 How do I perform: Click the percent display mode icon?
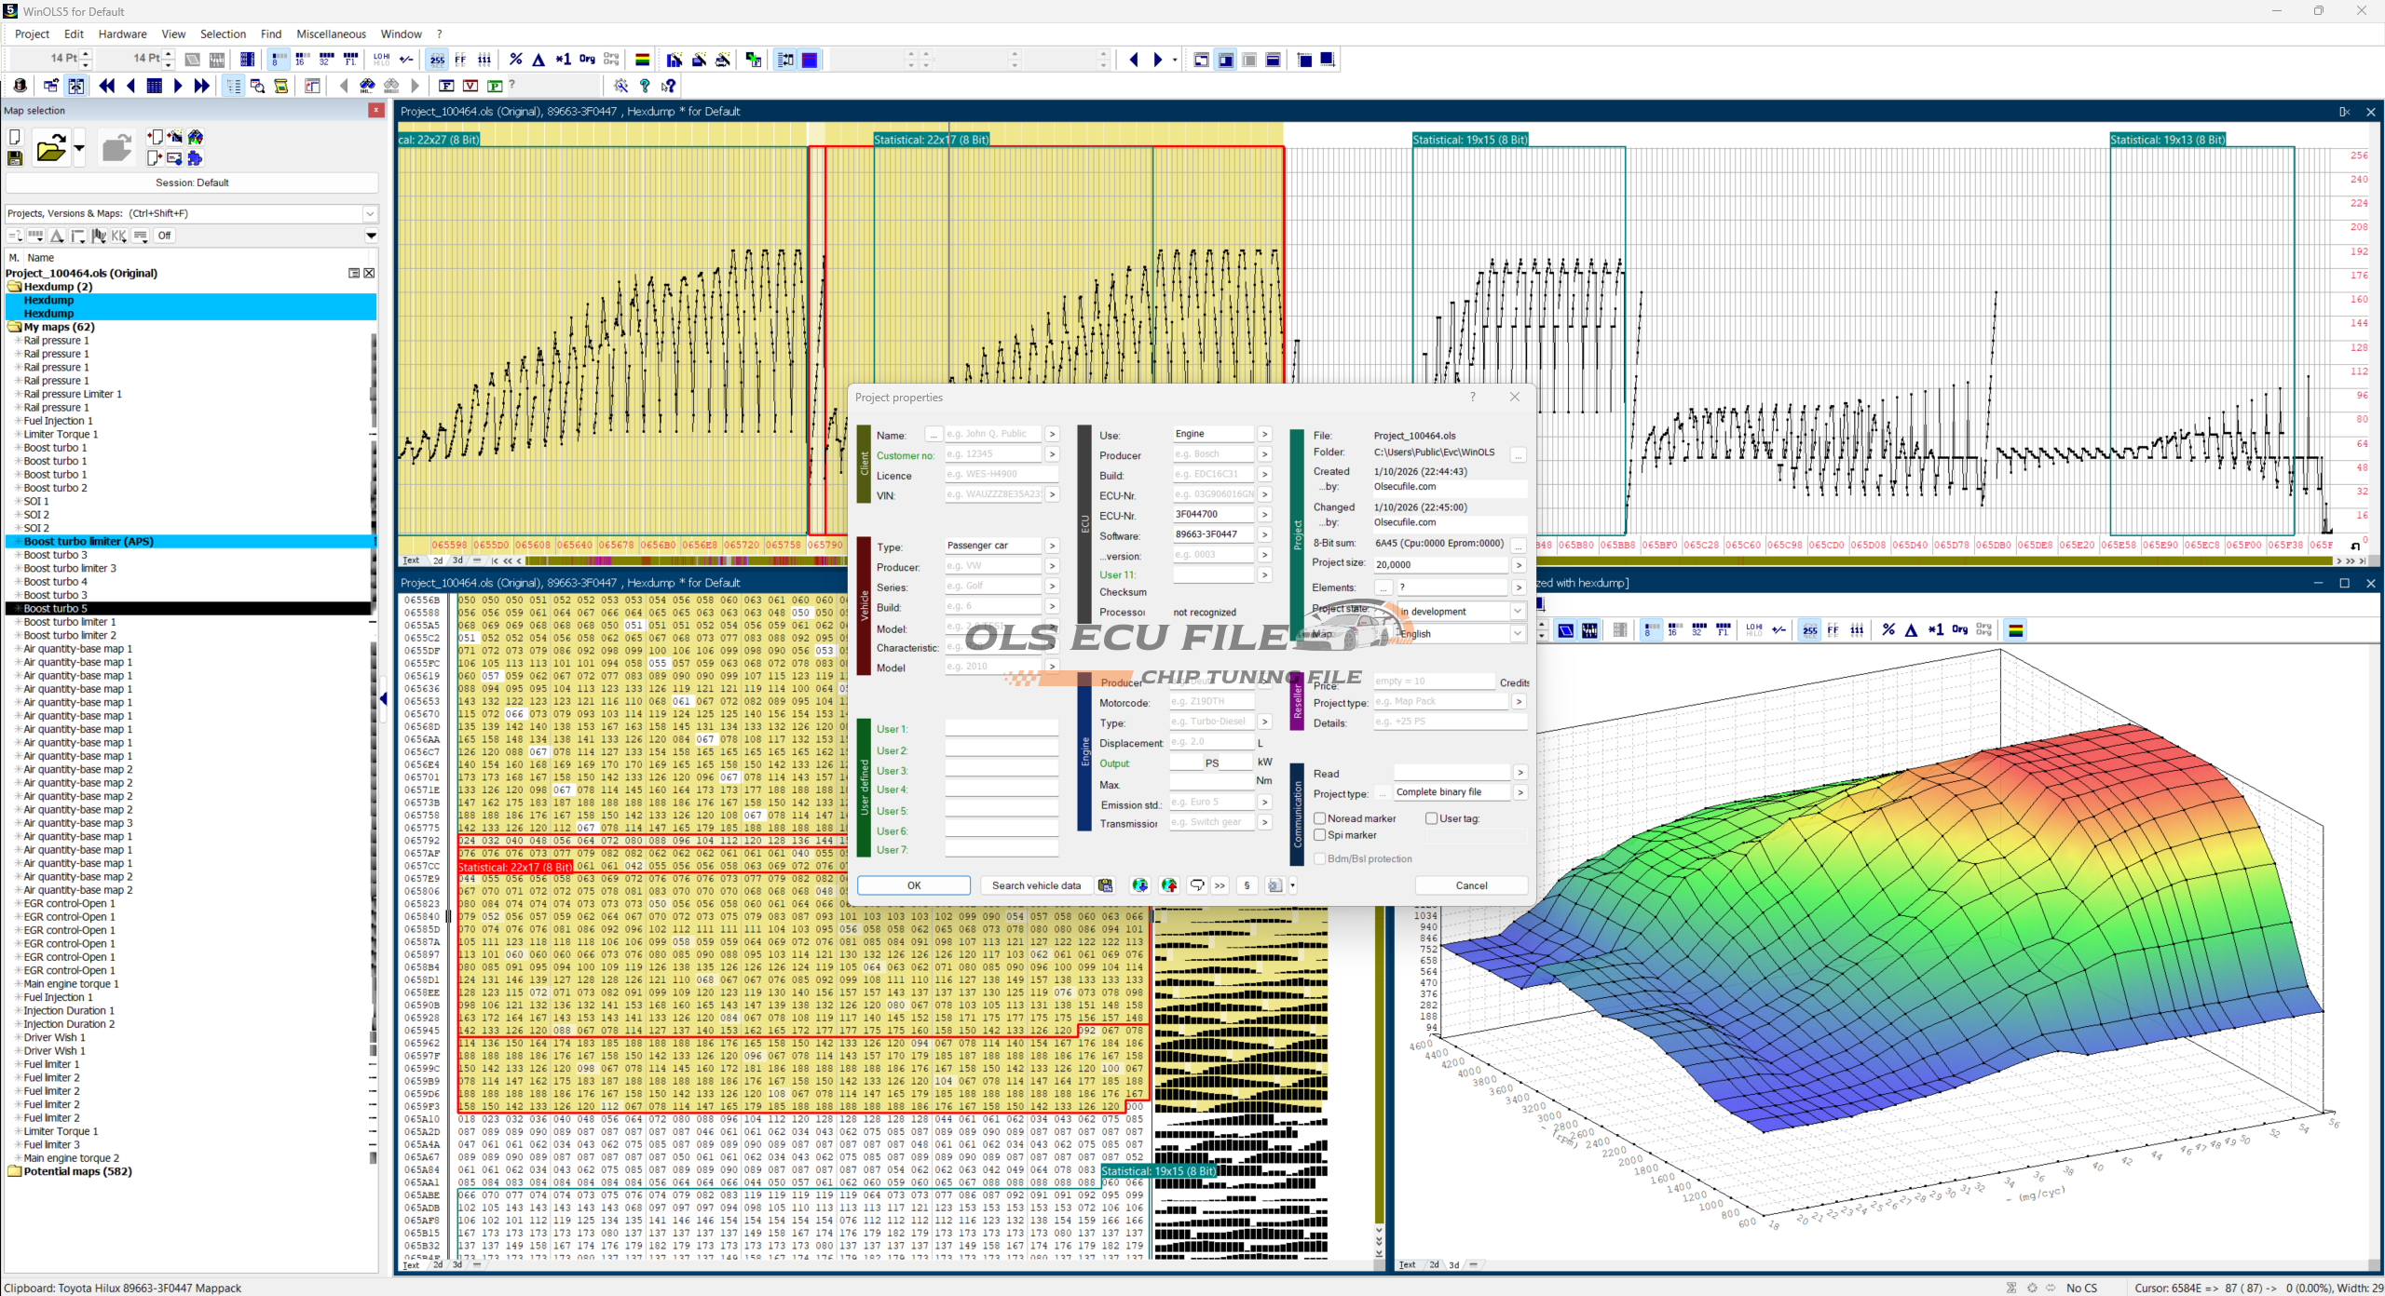point(515,60)
